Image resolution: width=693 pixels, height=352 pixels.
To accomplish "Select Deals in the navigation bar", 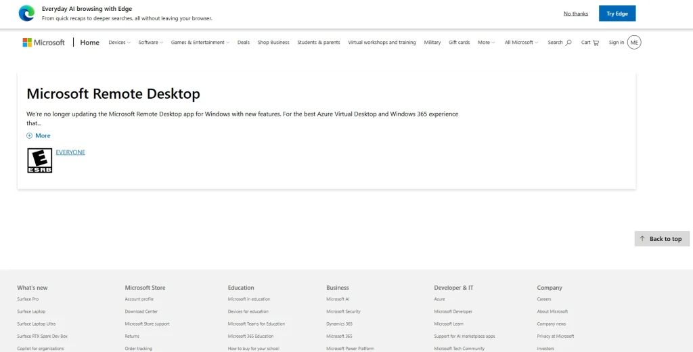I will click(x=244, y=43).
